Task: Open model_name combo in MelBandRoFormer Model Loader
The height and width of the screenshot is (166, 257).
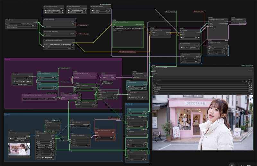Action: 39,99
